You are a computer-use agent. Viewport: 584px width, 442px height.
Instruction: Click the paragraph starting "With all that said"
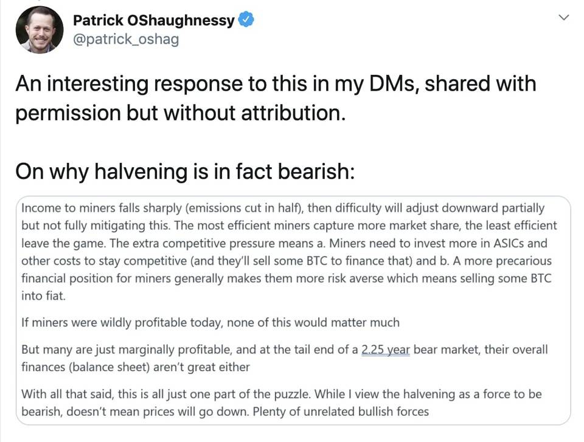[281, 402]
